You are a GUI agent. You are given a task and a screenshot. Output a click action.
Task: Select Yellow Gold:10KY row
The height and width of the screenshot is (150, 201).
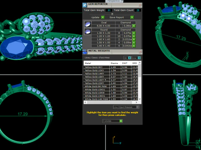[111, 70]
